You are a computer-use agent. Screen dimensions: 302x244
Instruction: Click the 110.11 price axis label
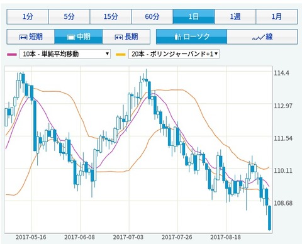[x=283, y=170]
